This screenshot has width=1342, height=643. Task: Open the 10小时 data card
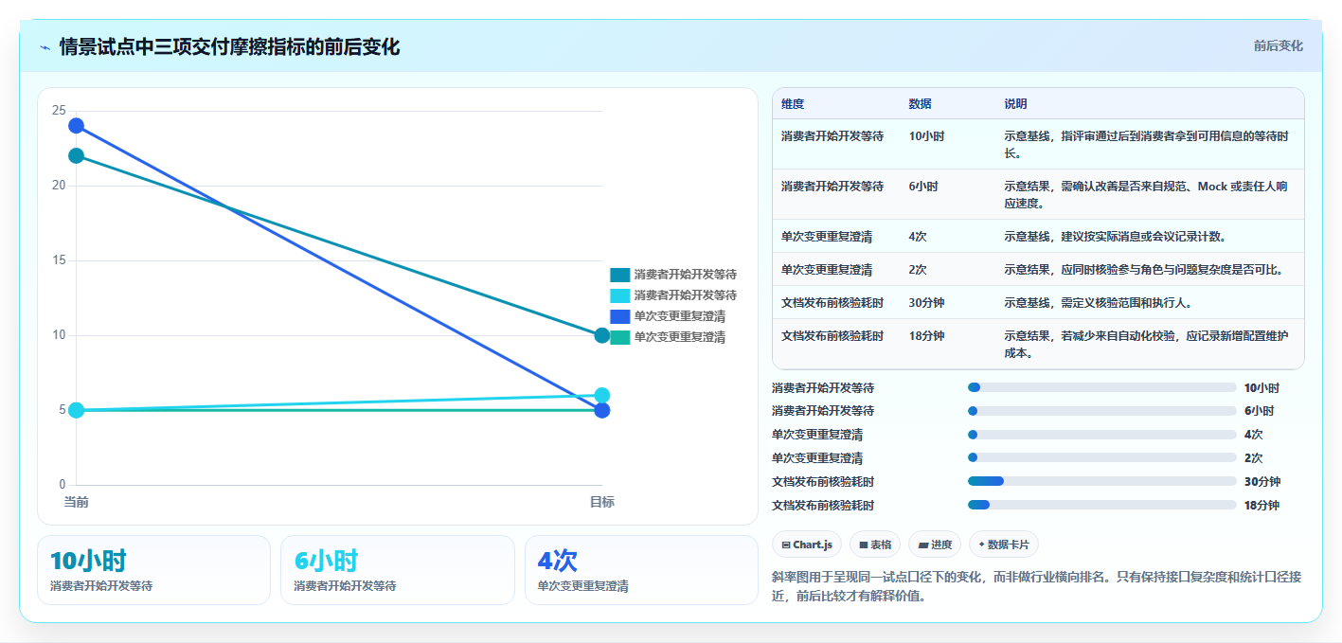click(x=154, y=570)
